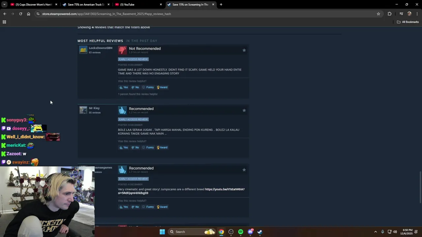The image size is (422, 237).
Task: Click '1 person found this review helpful'
Action: (138, 94)
